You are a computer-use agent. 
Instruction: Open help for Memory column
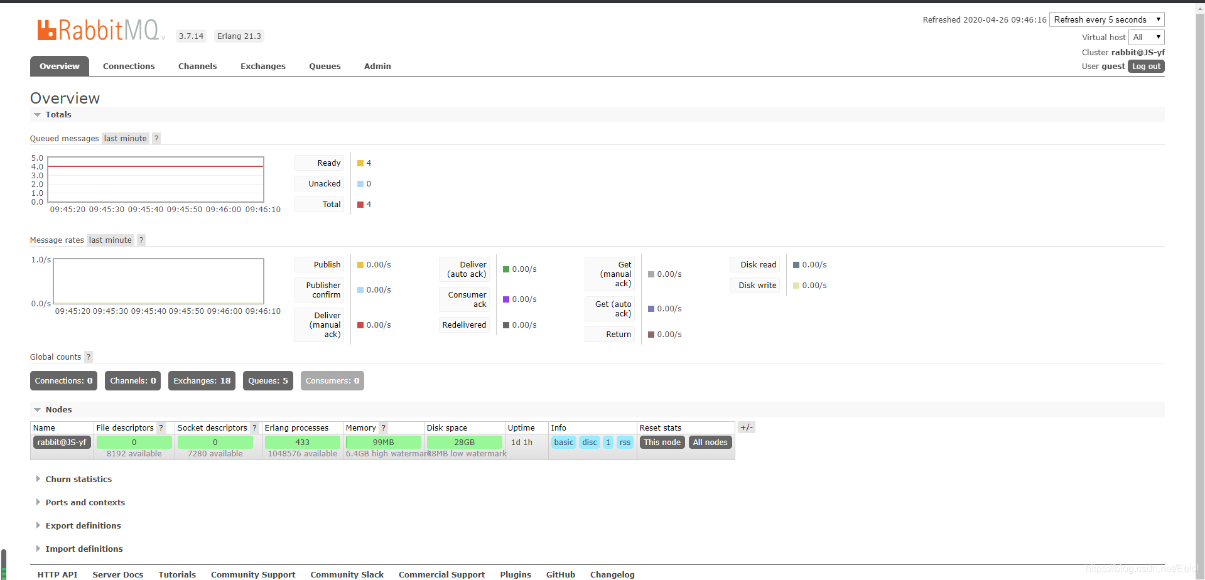[384, 428]
